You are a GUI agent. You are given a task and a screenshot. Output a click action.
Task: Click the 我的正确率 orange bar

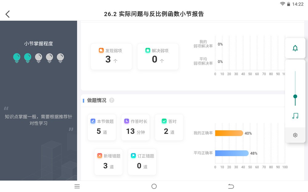229,133
